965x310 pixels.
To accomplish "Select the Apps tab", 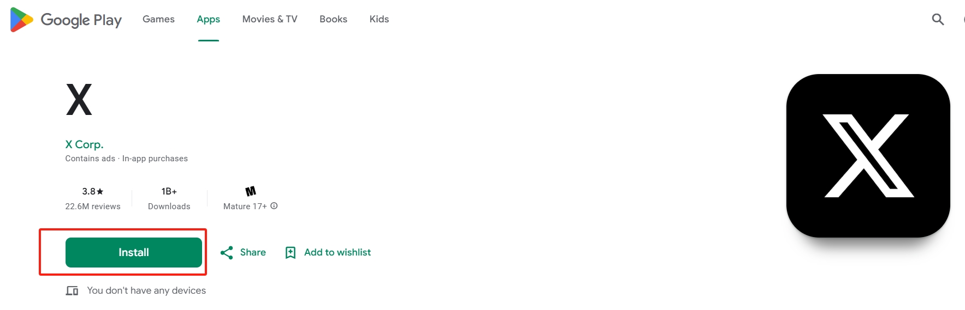I will pyautogui.click(x=208, y=19).
